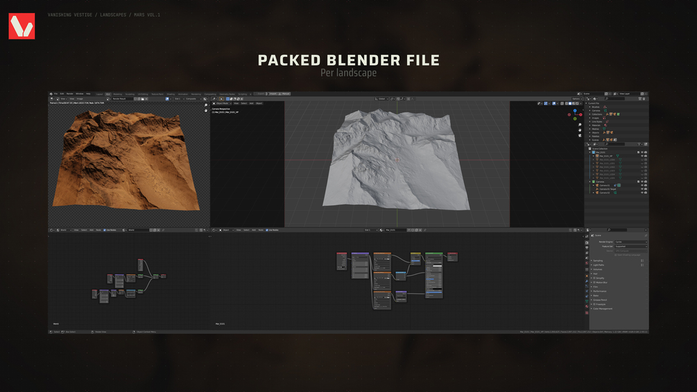Click the pan hand icon in the 3D viewport

580,130
